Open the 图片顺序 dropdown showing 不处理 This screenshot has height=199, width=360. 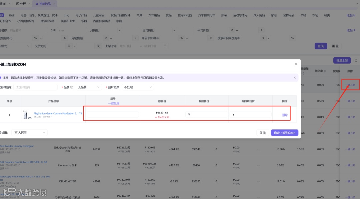pos(138,87)
